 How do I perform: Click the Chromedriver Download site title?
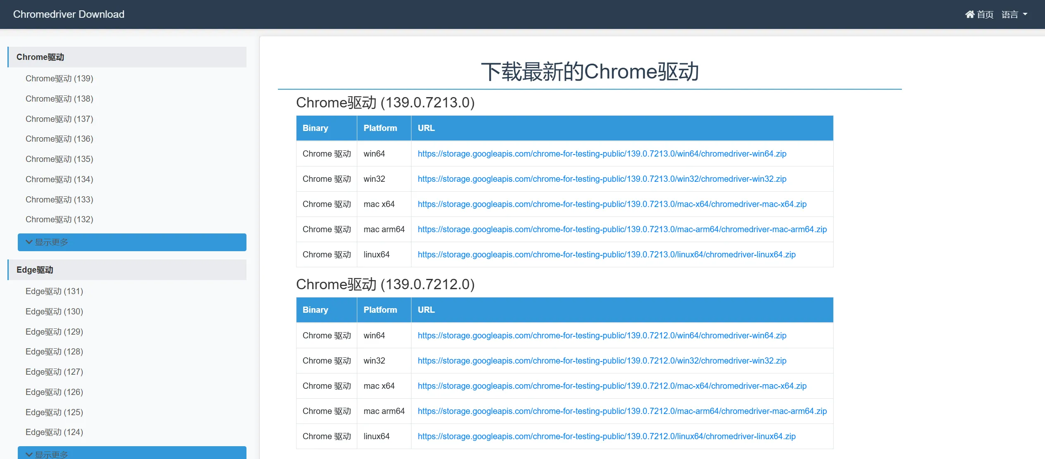69,14
